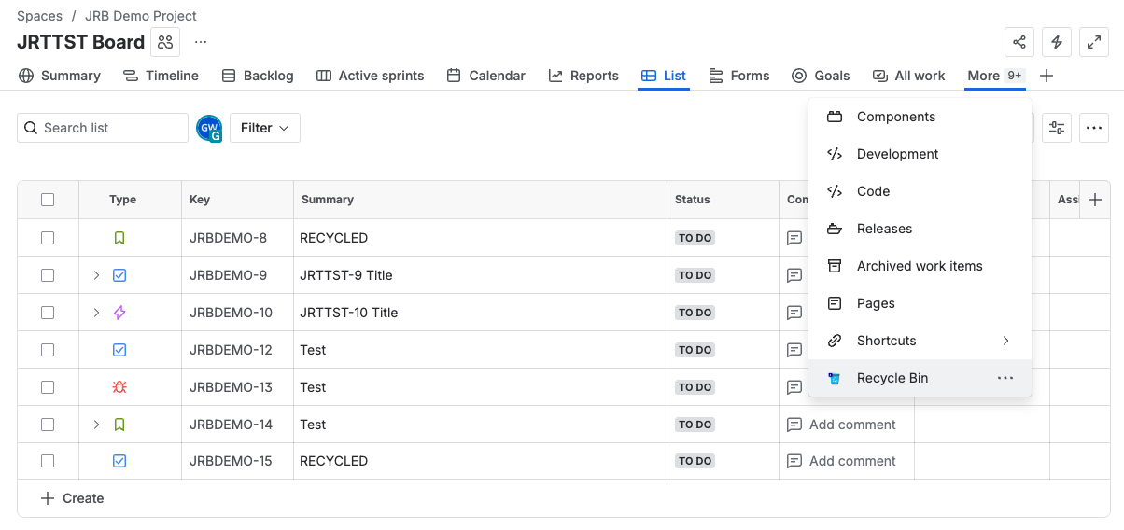Tick the select-all checkbox in header
1124x530 pixels.
48,200
